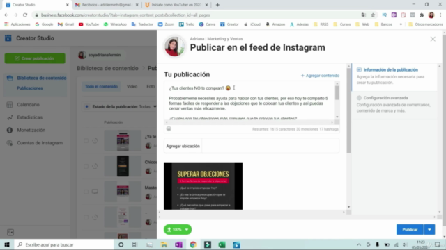446x250 pixels.
Task: Check the first post row checkbox
Action: (86, 140)
